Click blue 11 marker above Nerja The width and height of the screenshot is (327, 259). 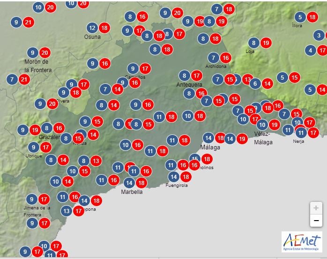300,133
